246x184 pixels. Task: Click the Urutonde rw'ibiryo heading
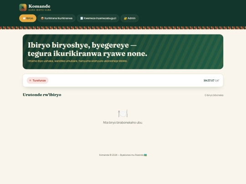42,94
